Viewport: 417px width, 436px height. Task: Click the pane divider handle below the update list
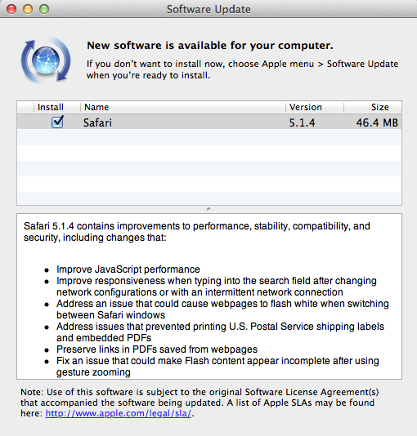pyautogui.click(x=208, y=209)
